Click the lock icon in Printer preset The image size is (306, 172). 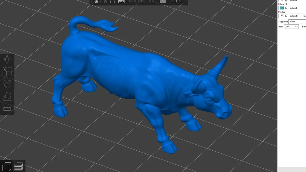[x=286, y=16]
